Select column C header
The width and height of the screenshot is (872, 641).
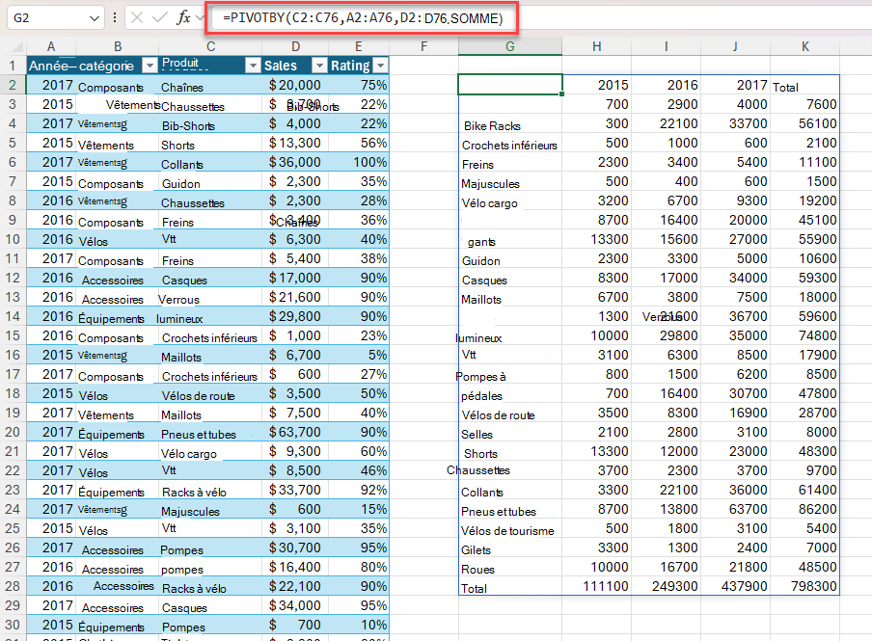[210, 46]
